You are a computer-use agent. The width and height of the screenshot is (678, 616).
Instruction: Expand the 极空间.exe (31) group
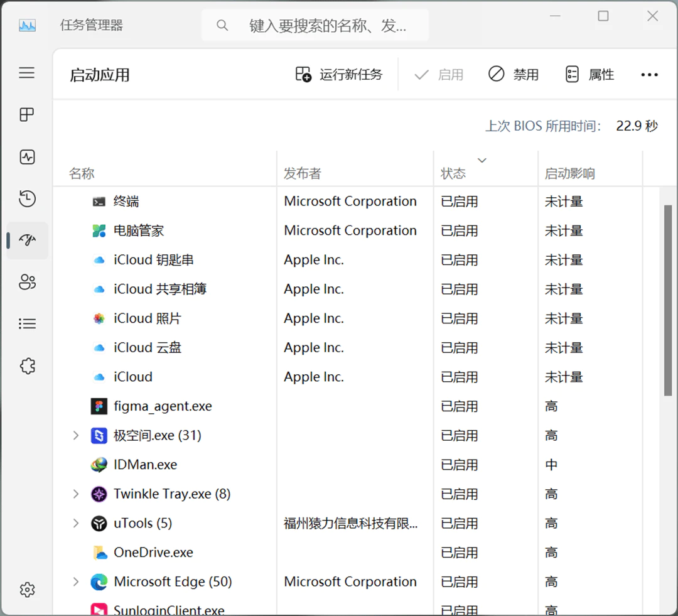(76, 435)
